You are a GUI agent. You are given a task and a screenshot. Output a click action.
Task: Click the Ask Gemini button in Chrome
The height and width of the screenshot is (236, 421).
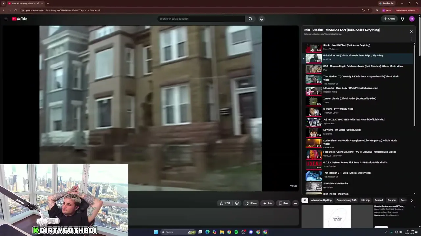pyautogui.click(x=386, y=3)
